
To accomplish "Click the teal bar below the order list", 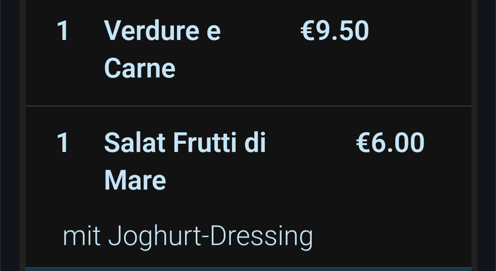I will coord(248,269).
